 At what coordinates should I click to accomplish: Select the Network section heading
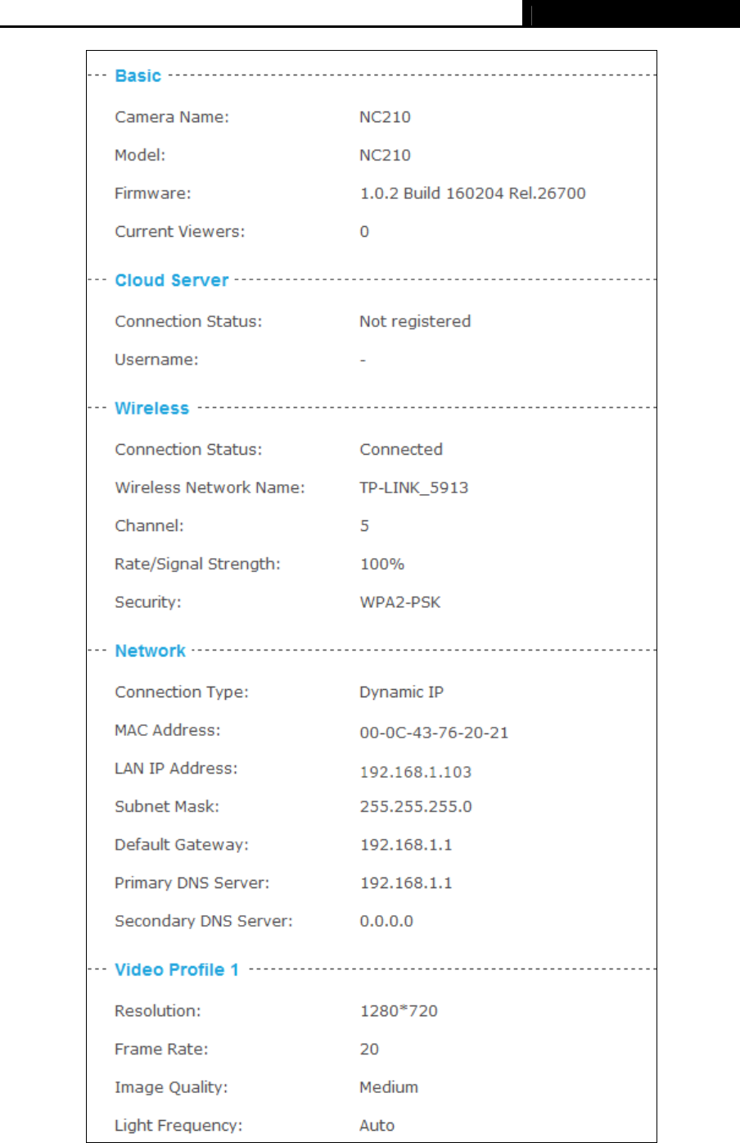(x=150, y=651)
